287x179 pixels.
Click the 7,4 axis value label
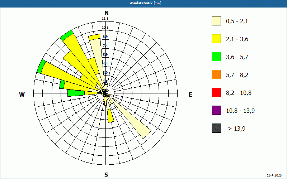click(x=105, y=46)
